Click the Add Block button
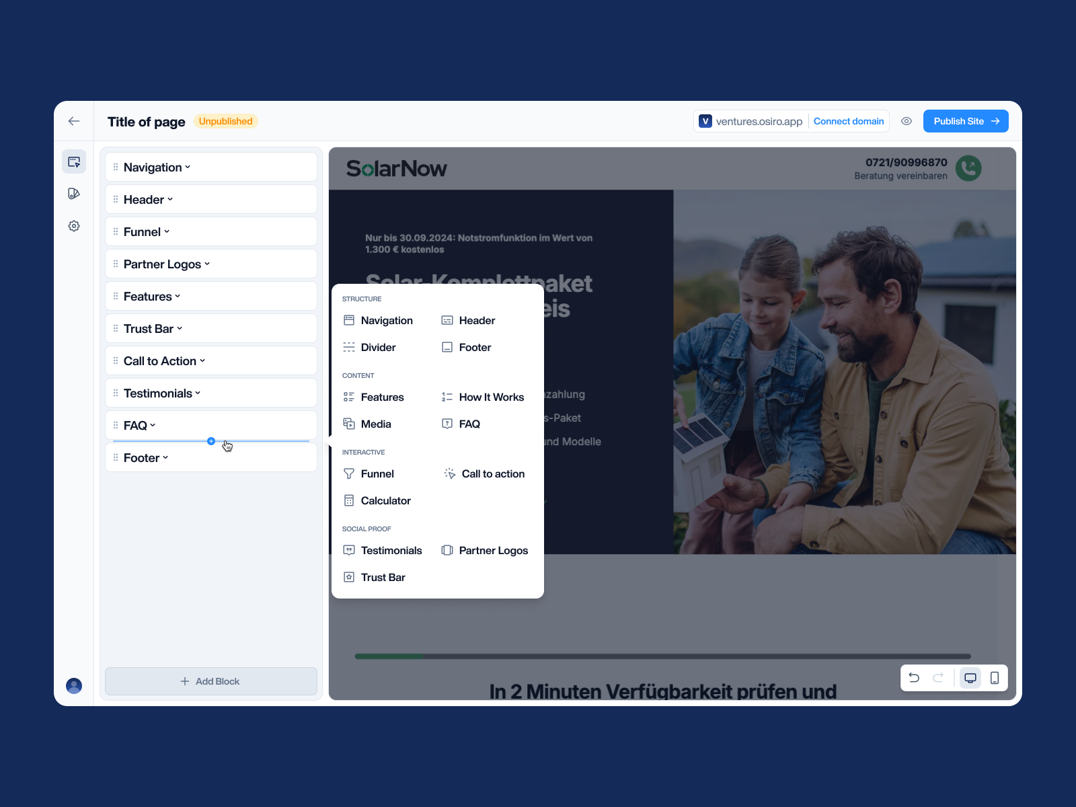The width and height of the screenshot is (1076, 807). pos(211,681)
